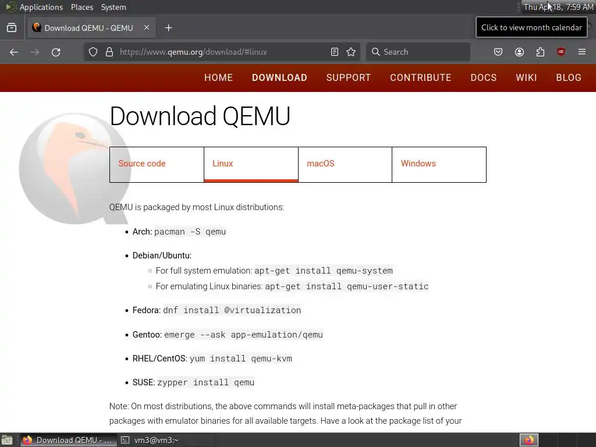Click the Download QEMU page heading
Image resolution: width=596 pixels, height=447 pixels.
200,116
